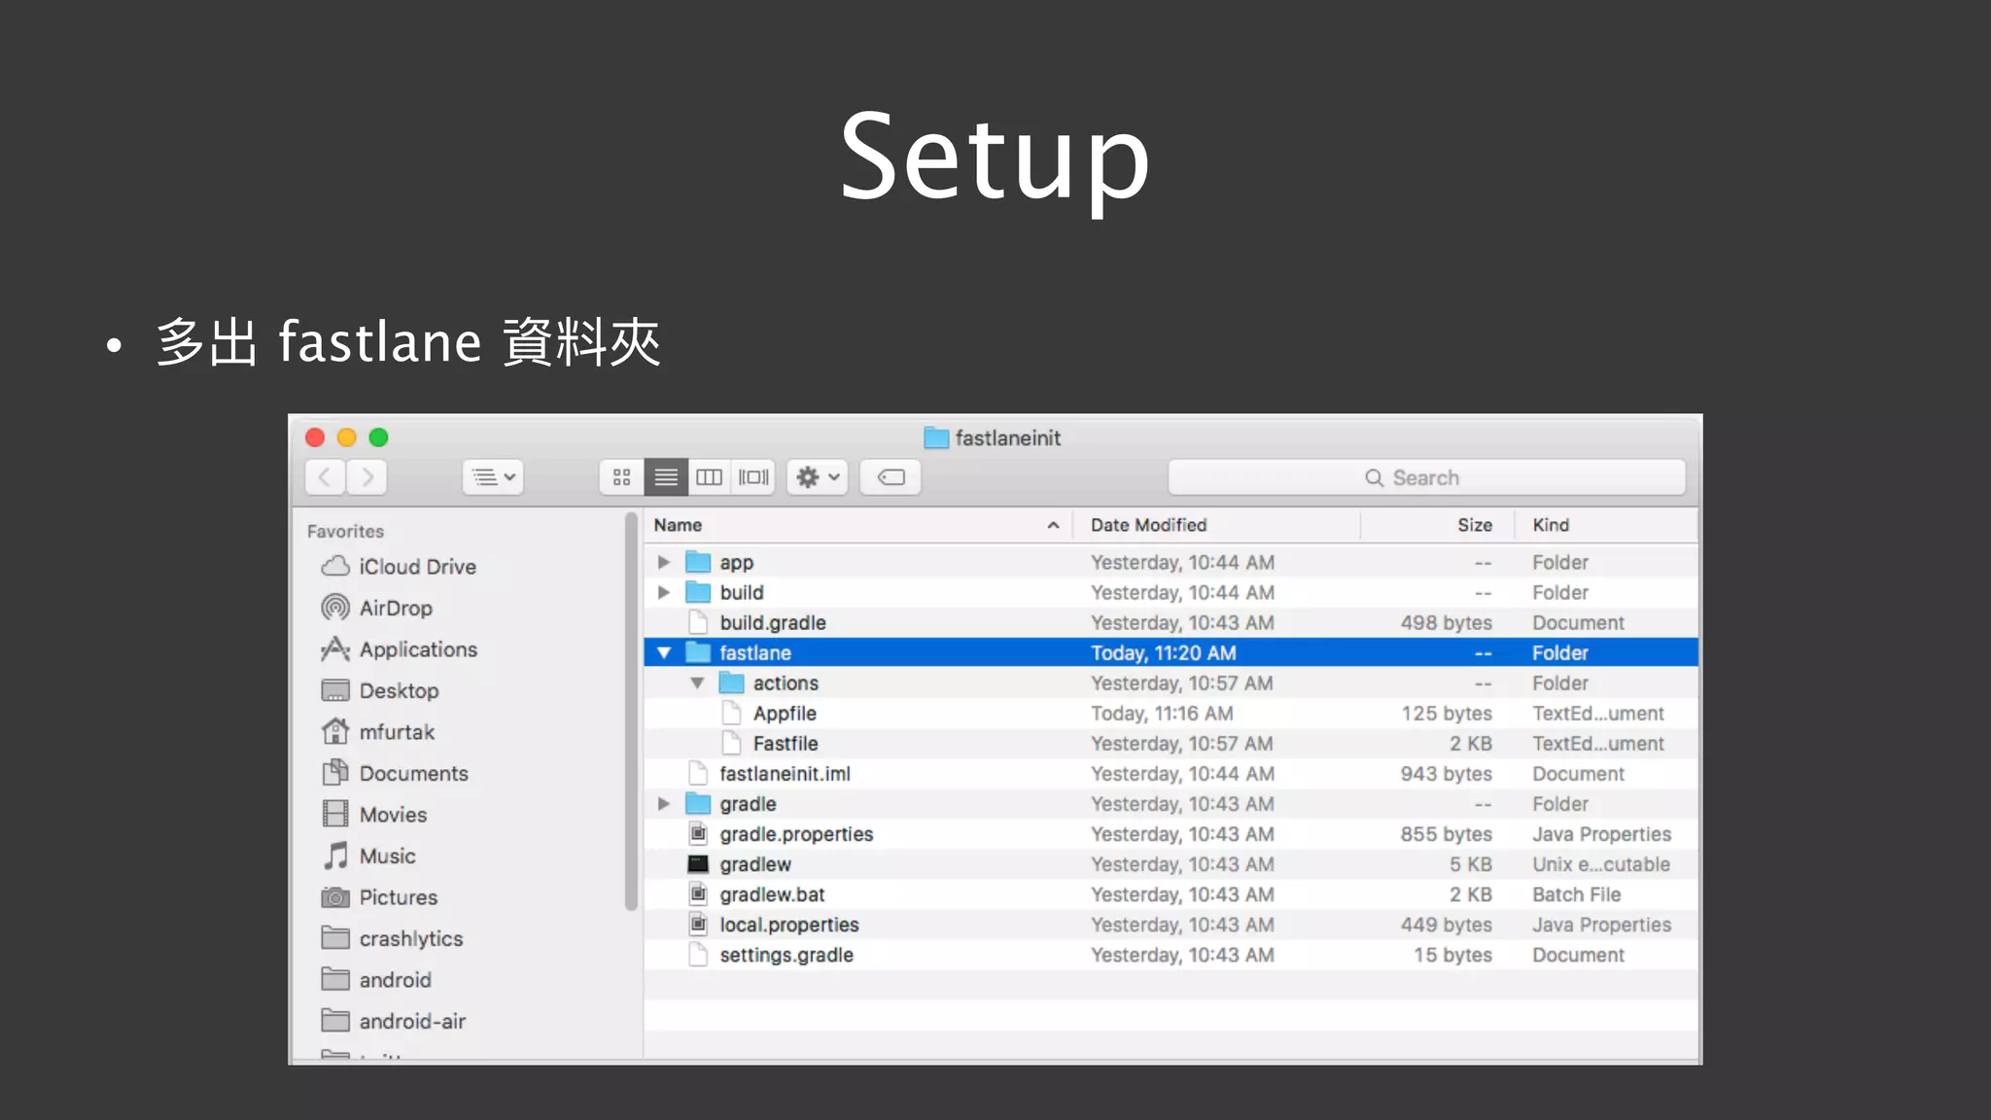This screenshot has height=1120, width=1991.
Task: Click the fastlaneinit title folder icon
Action: 936,437
